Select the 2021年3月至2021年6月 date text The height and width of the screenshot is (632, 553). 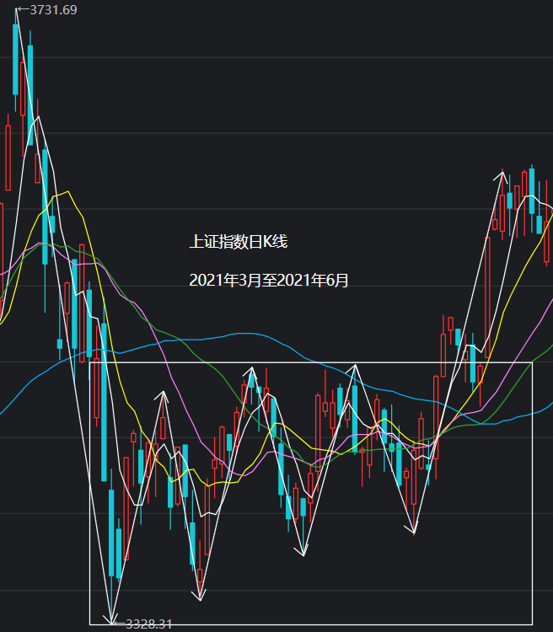[x=269, y=280]
